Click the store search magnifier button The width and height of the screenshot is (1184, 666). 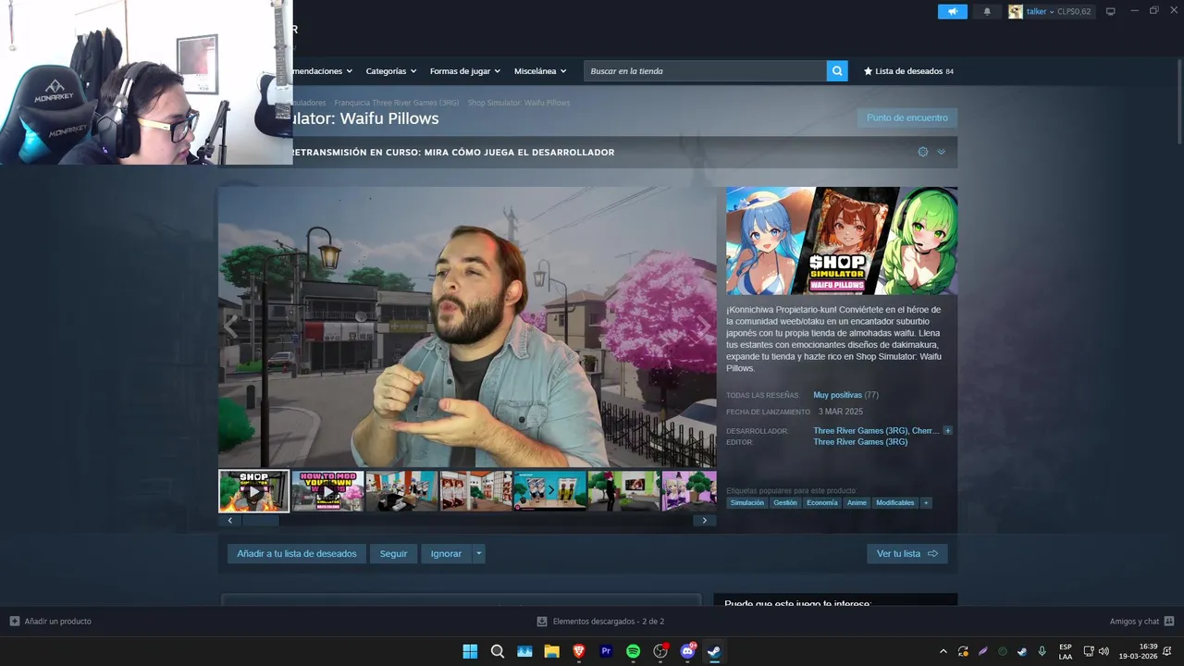coord(837,71)
